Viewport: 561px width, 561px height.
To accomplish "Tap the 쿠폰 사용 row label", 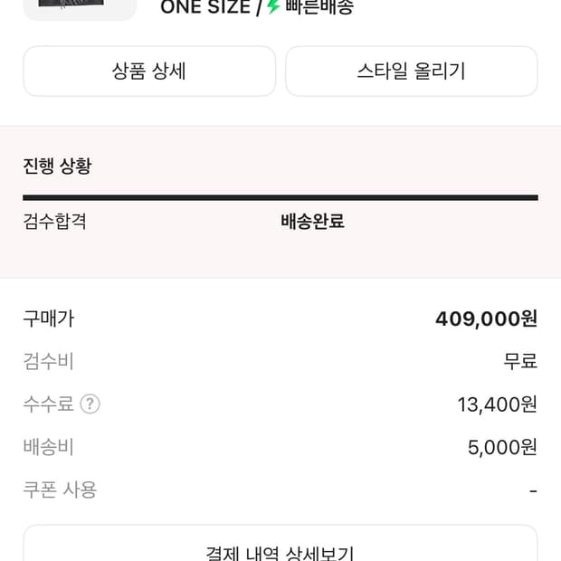I will (x=60, y=490).
